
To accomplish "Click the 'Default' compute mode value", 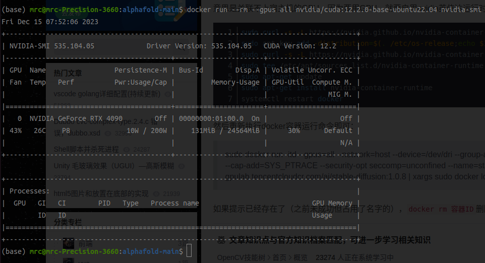I will [338, 130].
